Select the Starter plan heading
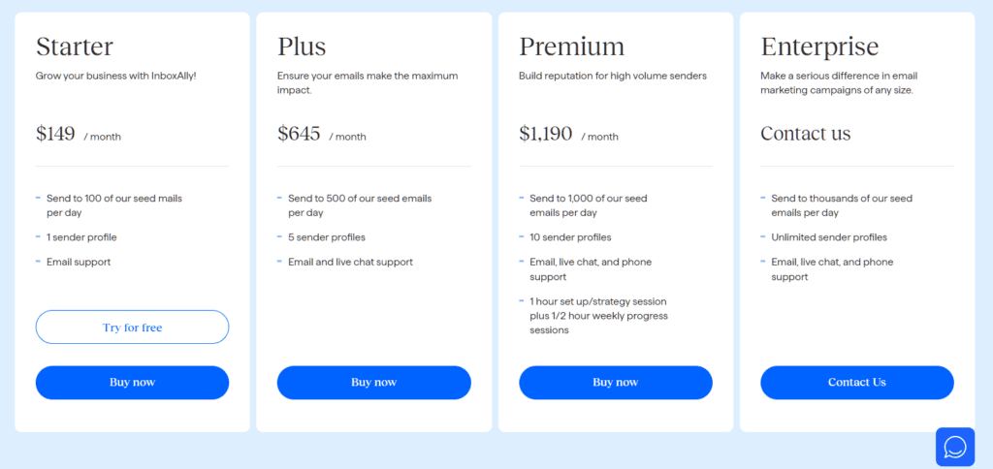Viewport: 993px width, 469px height. coord(75,47)
